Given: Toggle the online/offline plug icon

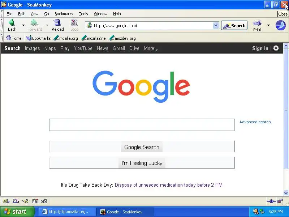Looking at the screenshot, I should [x=271, y=201].
